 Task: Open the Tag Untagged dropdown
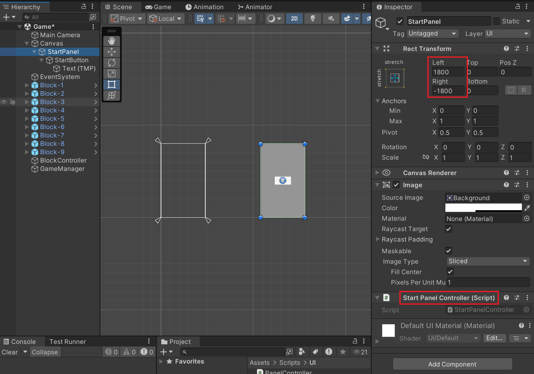[432, 33]
